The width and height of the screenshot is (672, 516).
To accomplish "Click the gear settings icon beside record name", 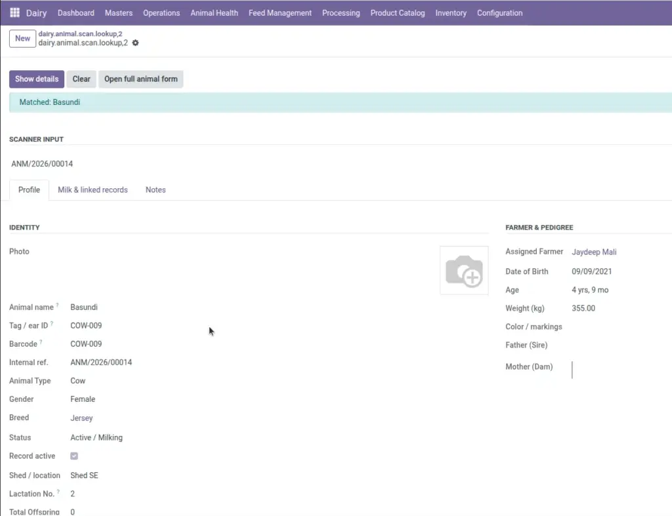I will pos(135,43).
